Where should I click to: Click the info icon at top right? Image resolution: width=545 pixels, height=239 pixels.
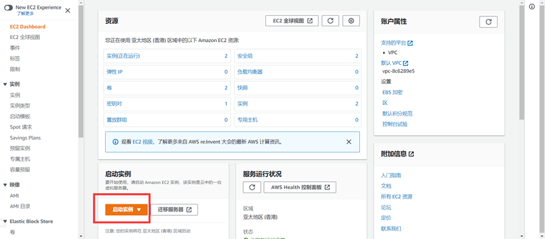click(x=532, y=6)
